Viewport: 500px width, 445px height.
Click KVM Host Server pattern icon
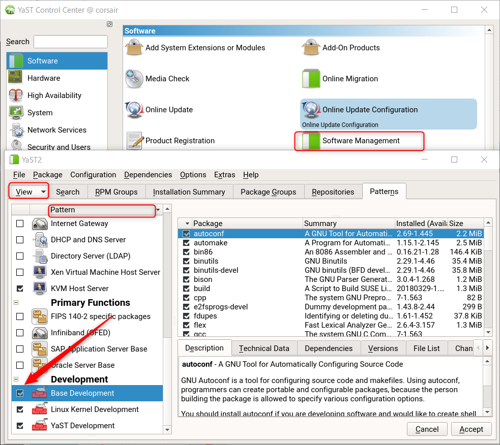(x=40, y=288)
